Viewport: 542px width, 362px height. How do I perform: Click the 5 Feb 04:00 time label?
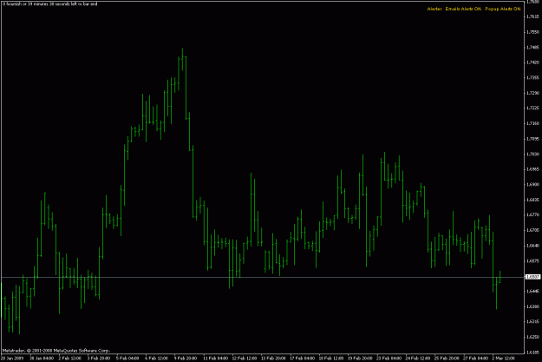(127, 359)
